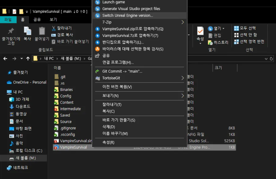Viewport: 276px width, 179px height.
Task: Click 잘라내기 scissors in ribbon
Action: click(62, 28)
